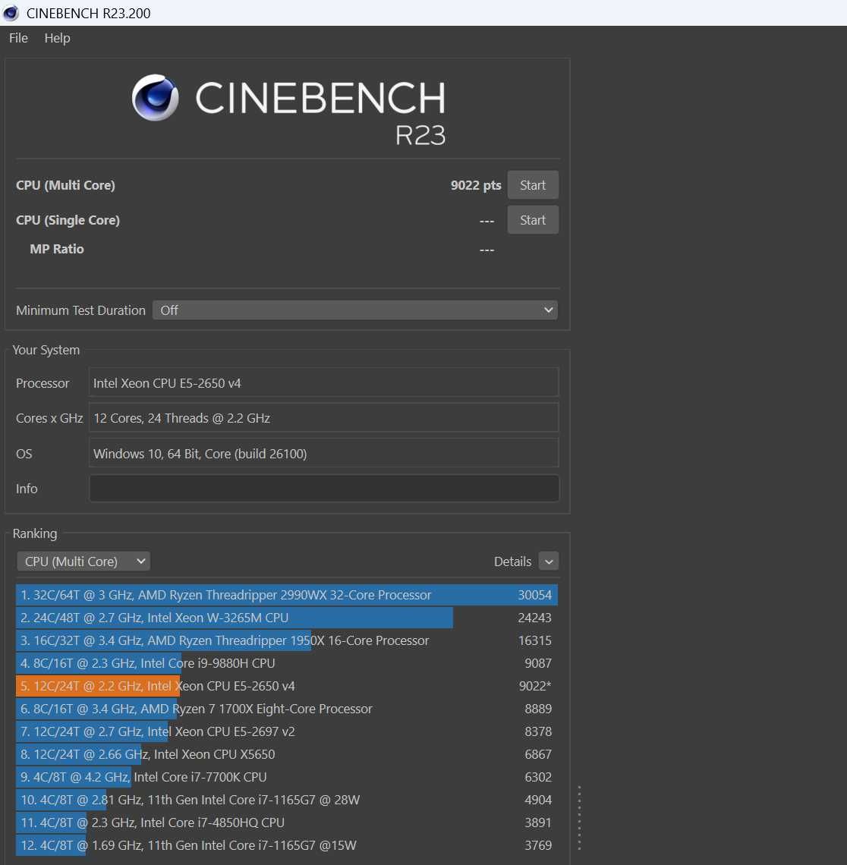Click the Cores x GHz field
This screenshot has height=865, width=847.
pos(324,418)
